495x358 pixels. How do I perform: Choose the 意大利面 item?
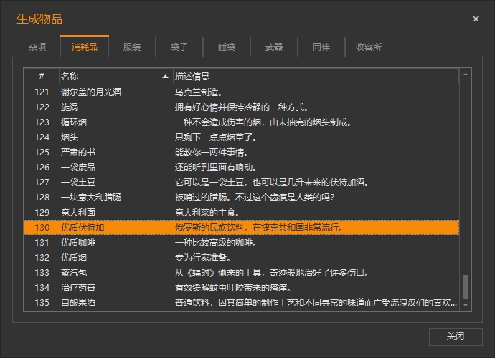pyautogui.click(x=242, y=213)
